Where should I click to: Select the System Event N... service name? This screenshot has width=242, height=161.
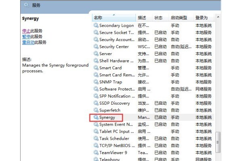(116, 124)
